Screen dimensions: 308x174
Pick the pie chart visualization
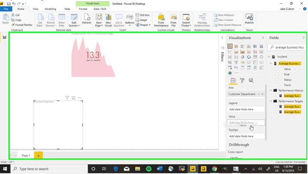(x=243, y=57)
